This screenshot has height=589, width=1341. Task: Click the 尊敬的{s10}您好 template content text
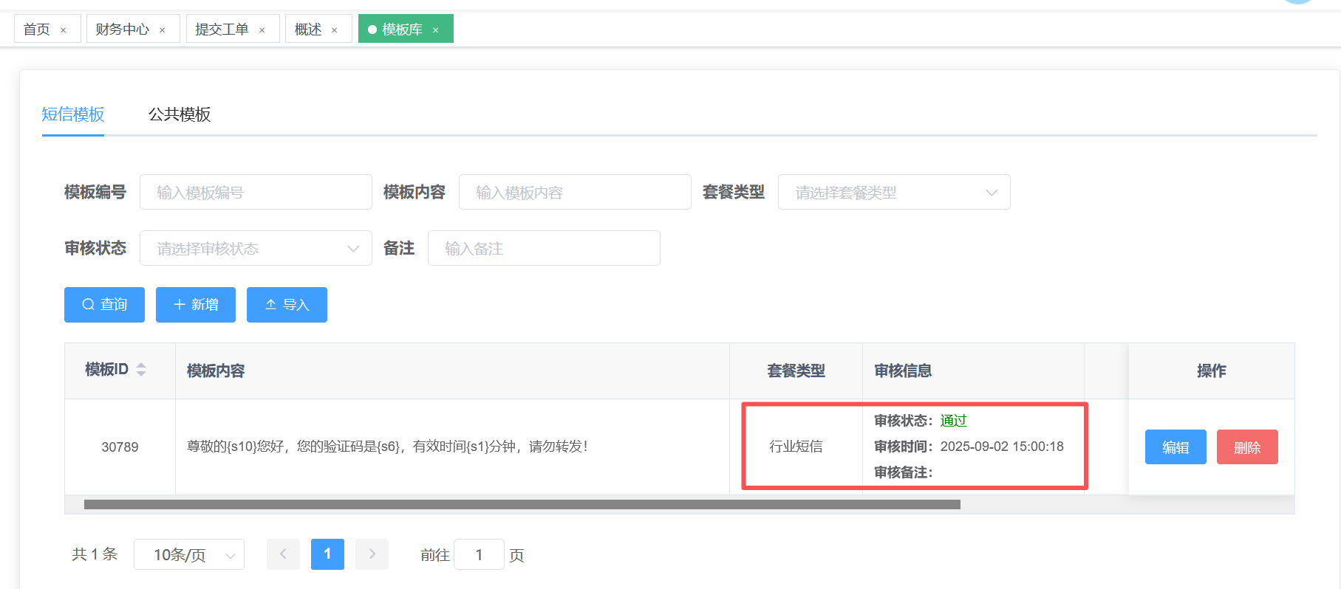pos(387,447)
